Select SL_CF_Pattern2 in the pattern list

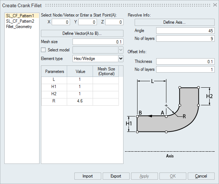point(20,21)
